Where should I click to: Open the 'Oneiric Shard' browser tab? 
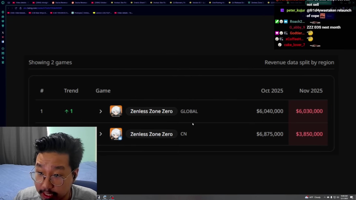138,3
